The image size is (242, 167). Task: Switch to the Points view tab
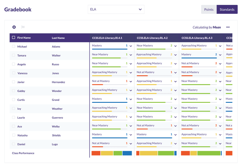coord(209,9)
